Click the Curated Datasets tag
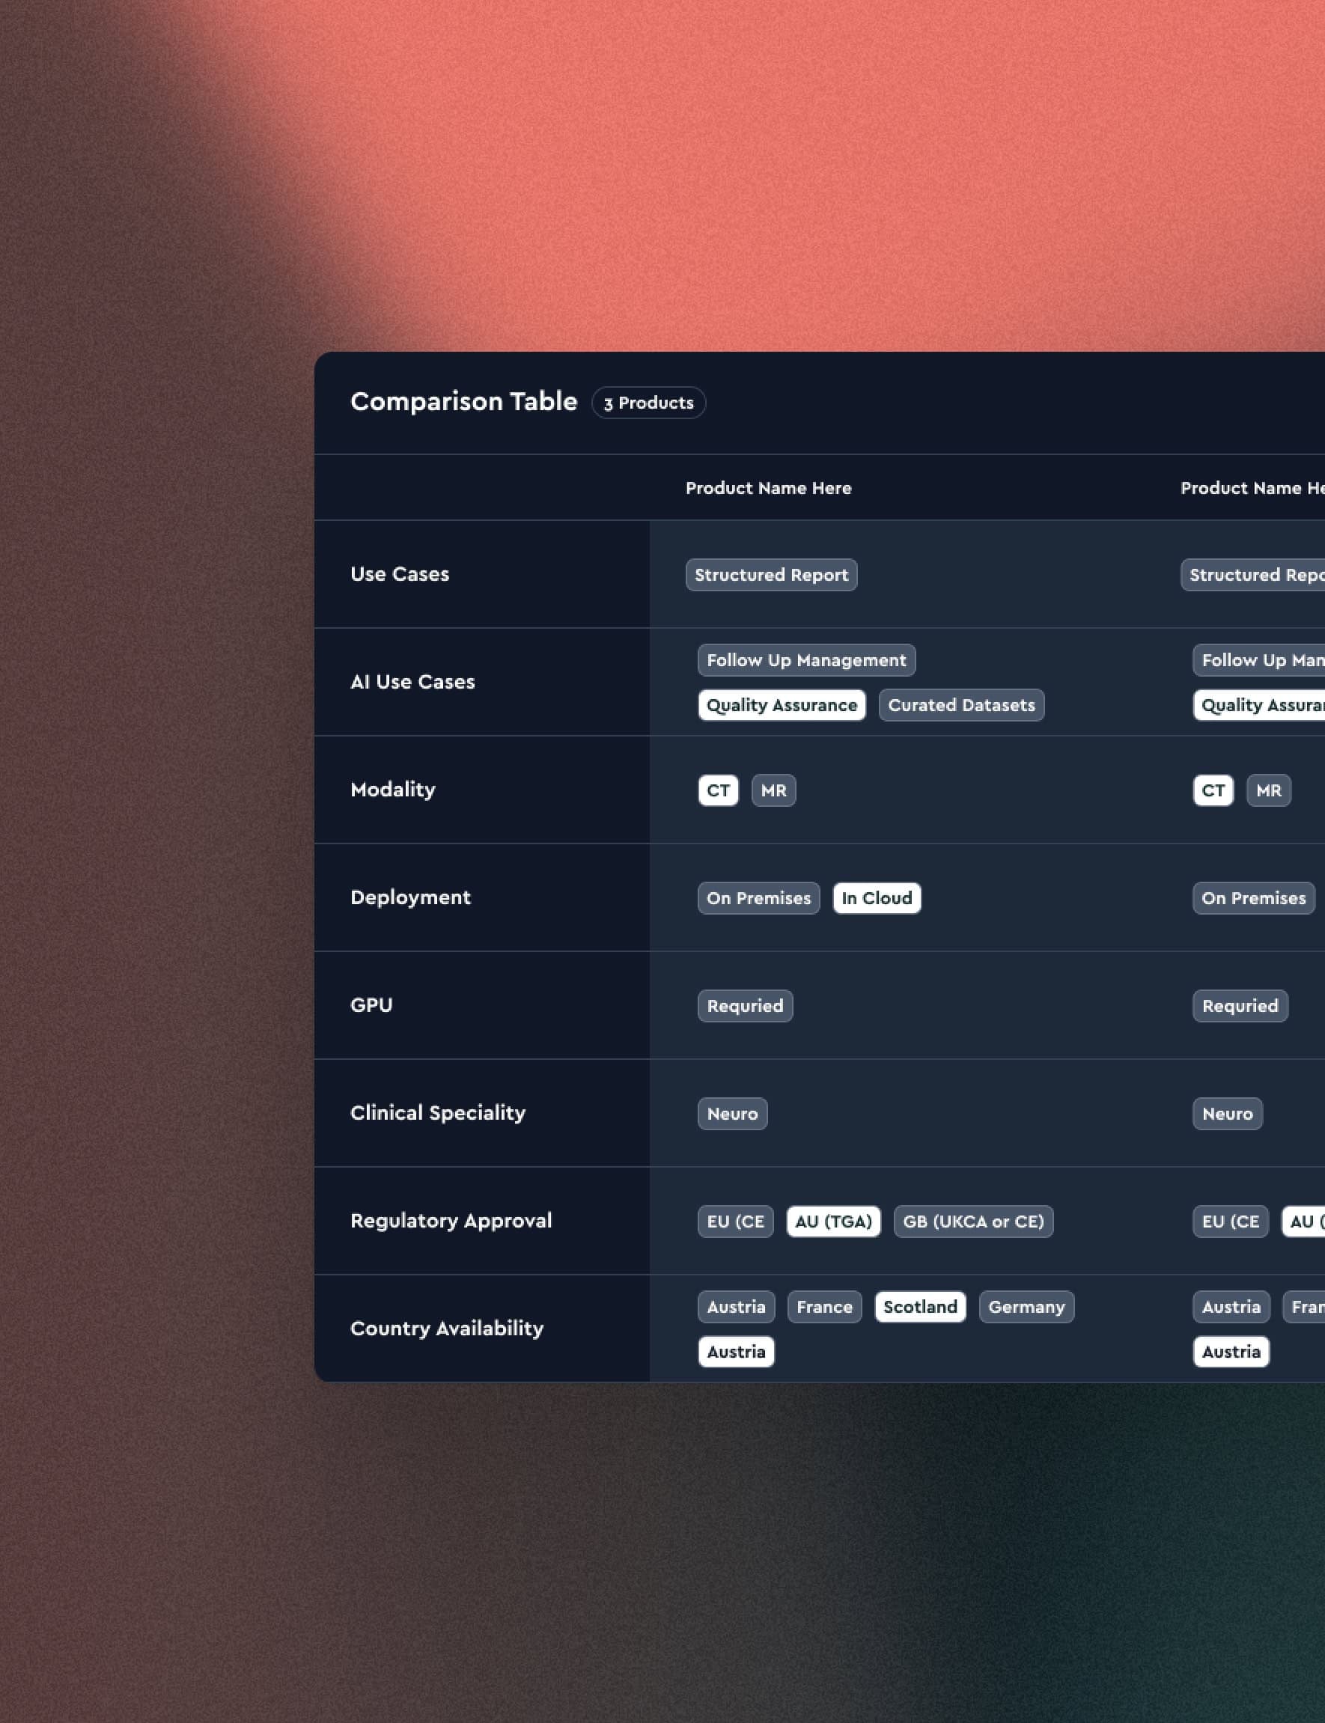This screenshot has height=1723, width=1325. pos(961,705)
